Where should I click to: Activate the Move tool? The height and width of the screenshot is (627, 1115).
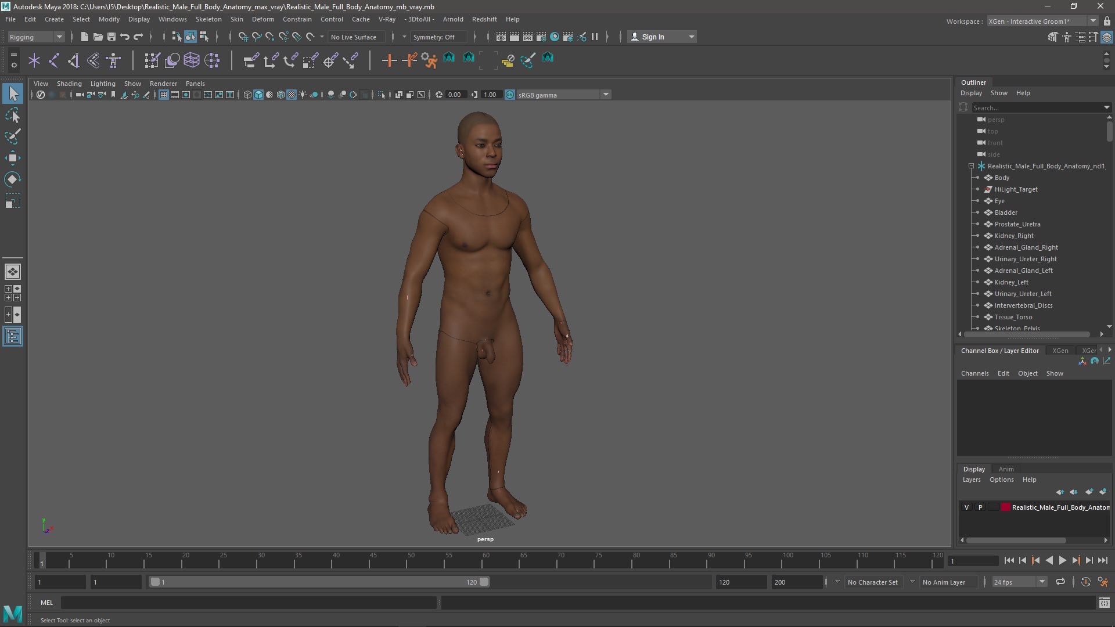pyautogui.click(x=13, y=158)
